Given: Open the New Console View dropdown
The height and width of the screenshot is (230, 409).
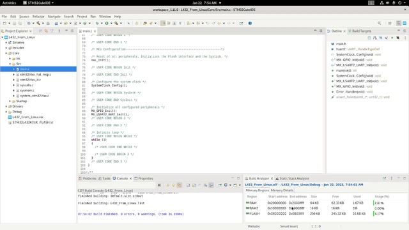Looking at the screenshot, I should (x=240, y=185).
